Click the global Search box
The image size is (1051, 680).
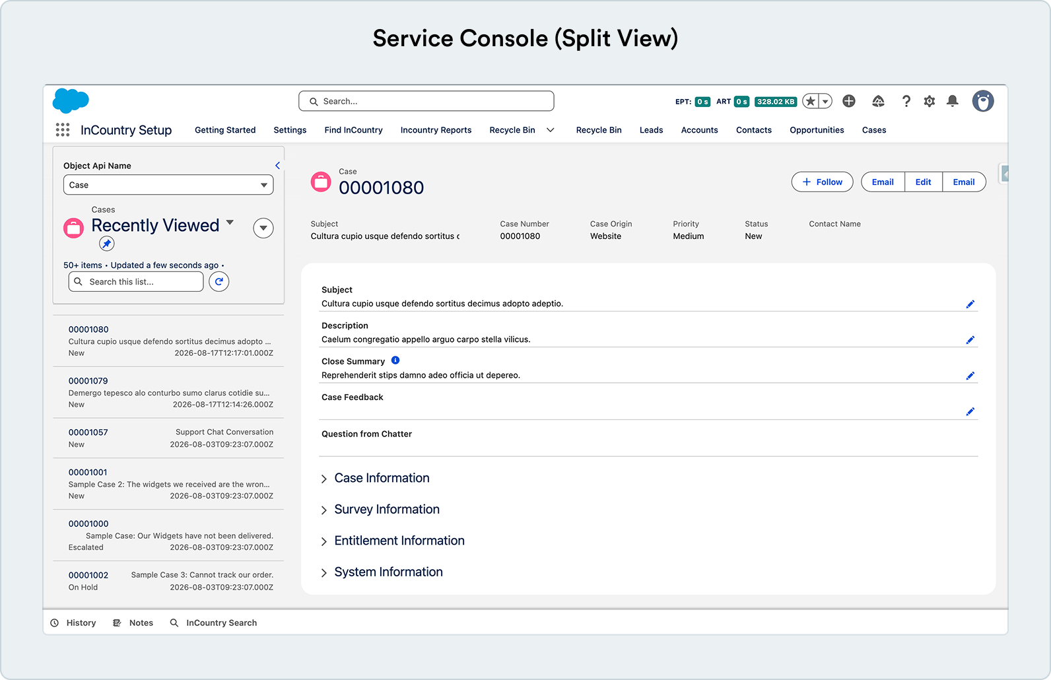426,101
